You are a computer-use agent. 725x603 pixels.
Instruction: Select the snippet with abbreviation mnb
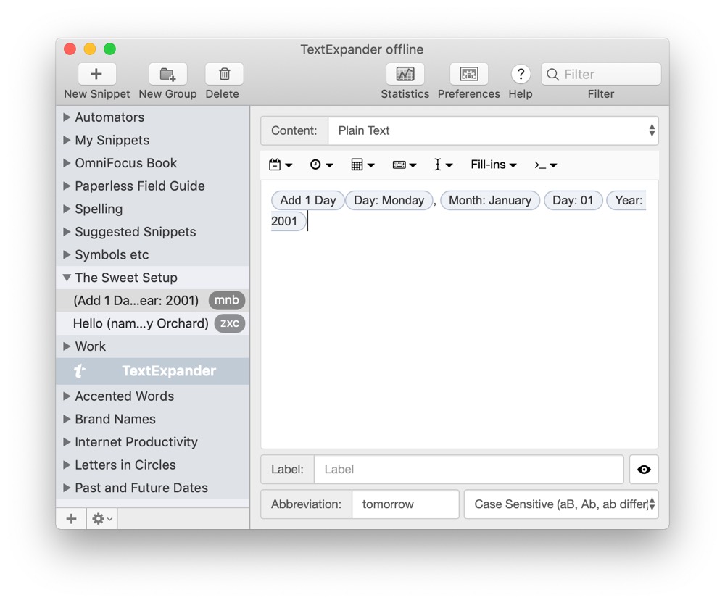152,300
